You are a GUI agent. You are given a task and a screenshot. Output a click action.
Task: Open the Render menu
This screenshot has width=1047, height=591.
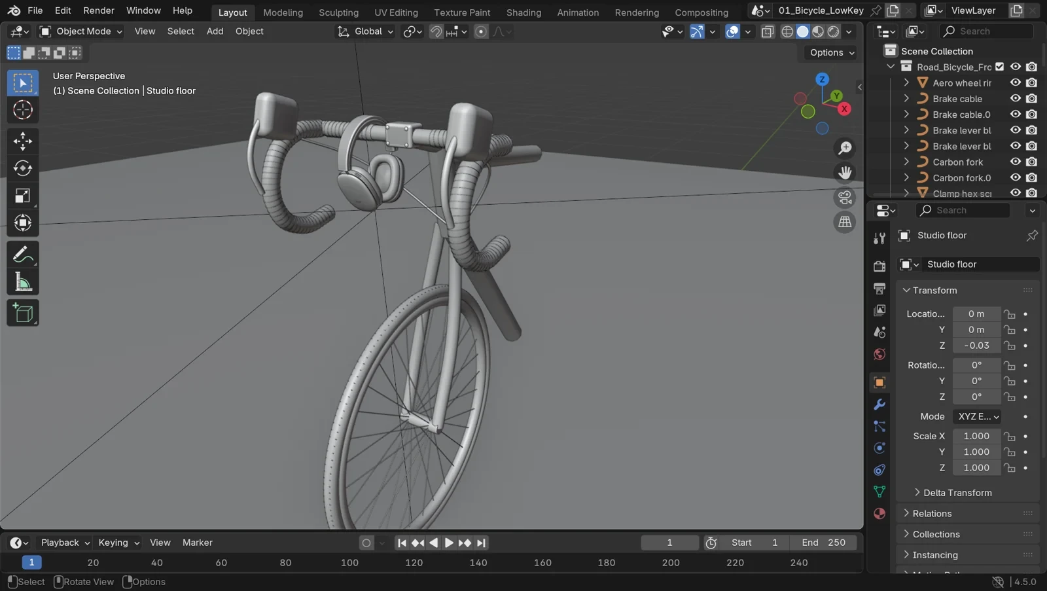pyautogui.click(x=99, y=10)
